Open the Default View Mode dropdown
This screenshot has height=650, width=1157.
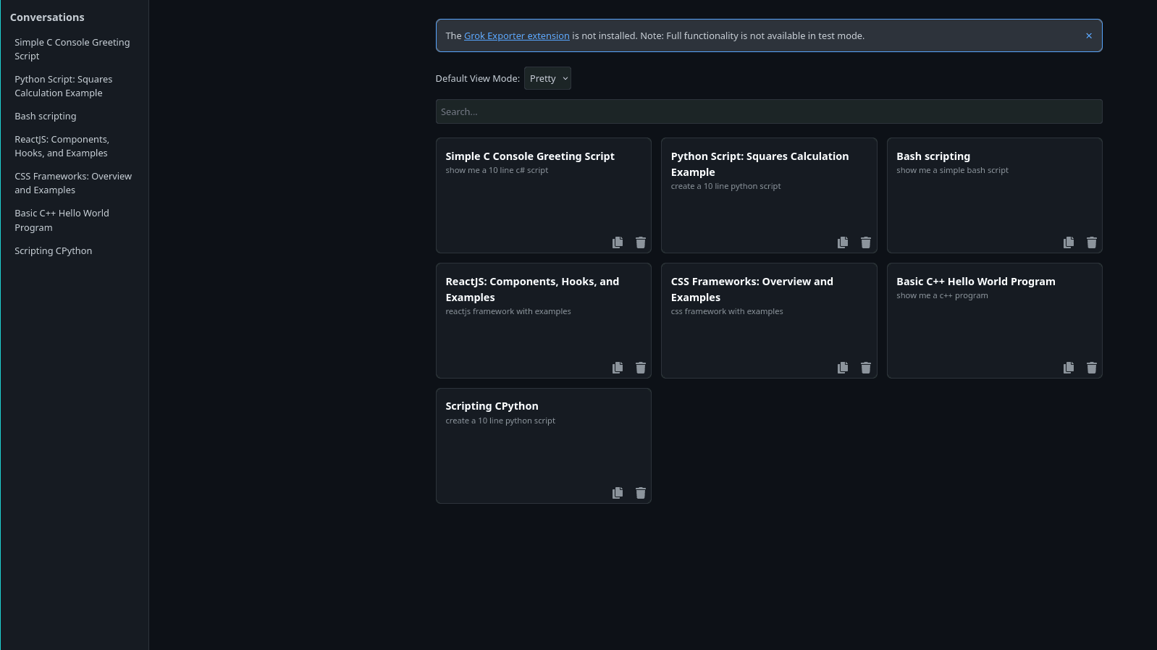(547, 78)
